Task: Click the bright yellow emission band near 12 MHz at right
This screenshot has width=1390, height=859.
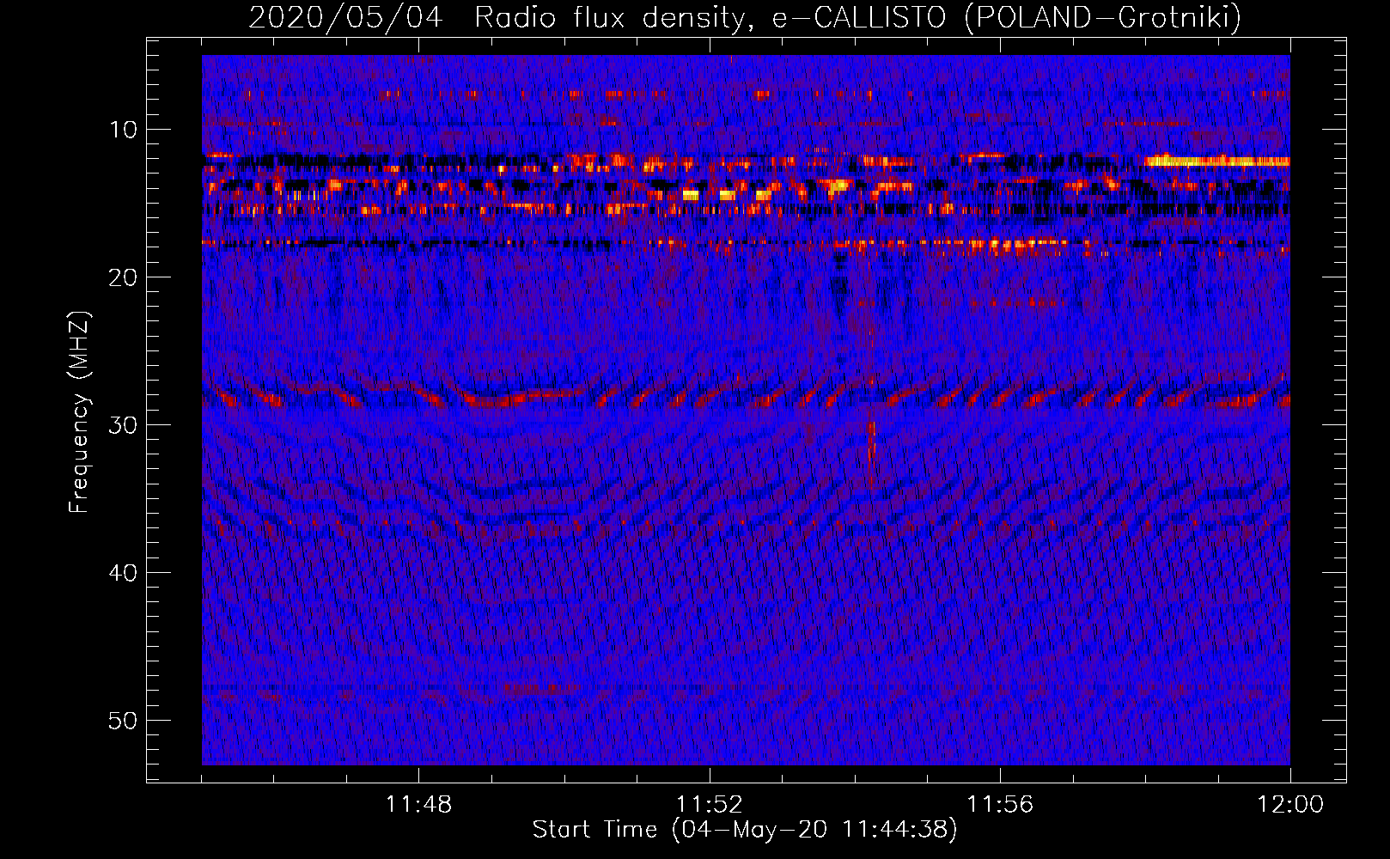Action: (x=1216, y=161)
